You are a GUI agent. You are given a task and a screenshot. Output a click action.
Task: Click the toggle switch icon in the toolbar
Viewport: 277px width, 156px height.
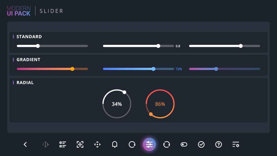[184, 144]
